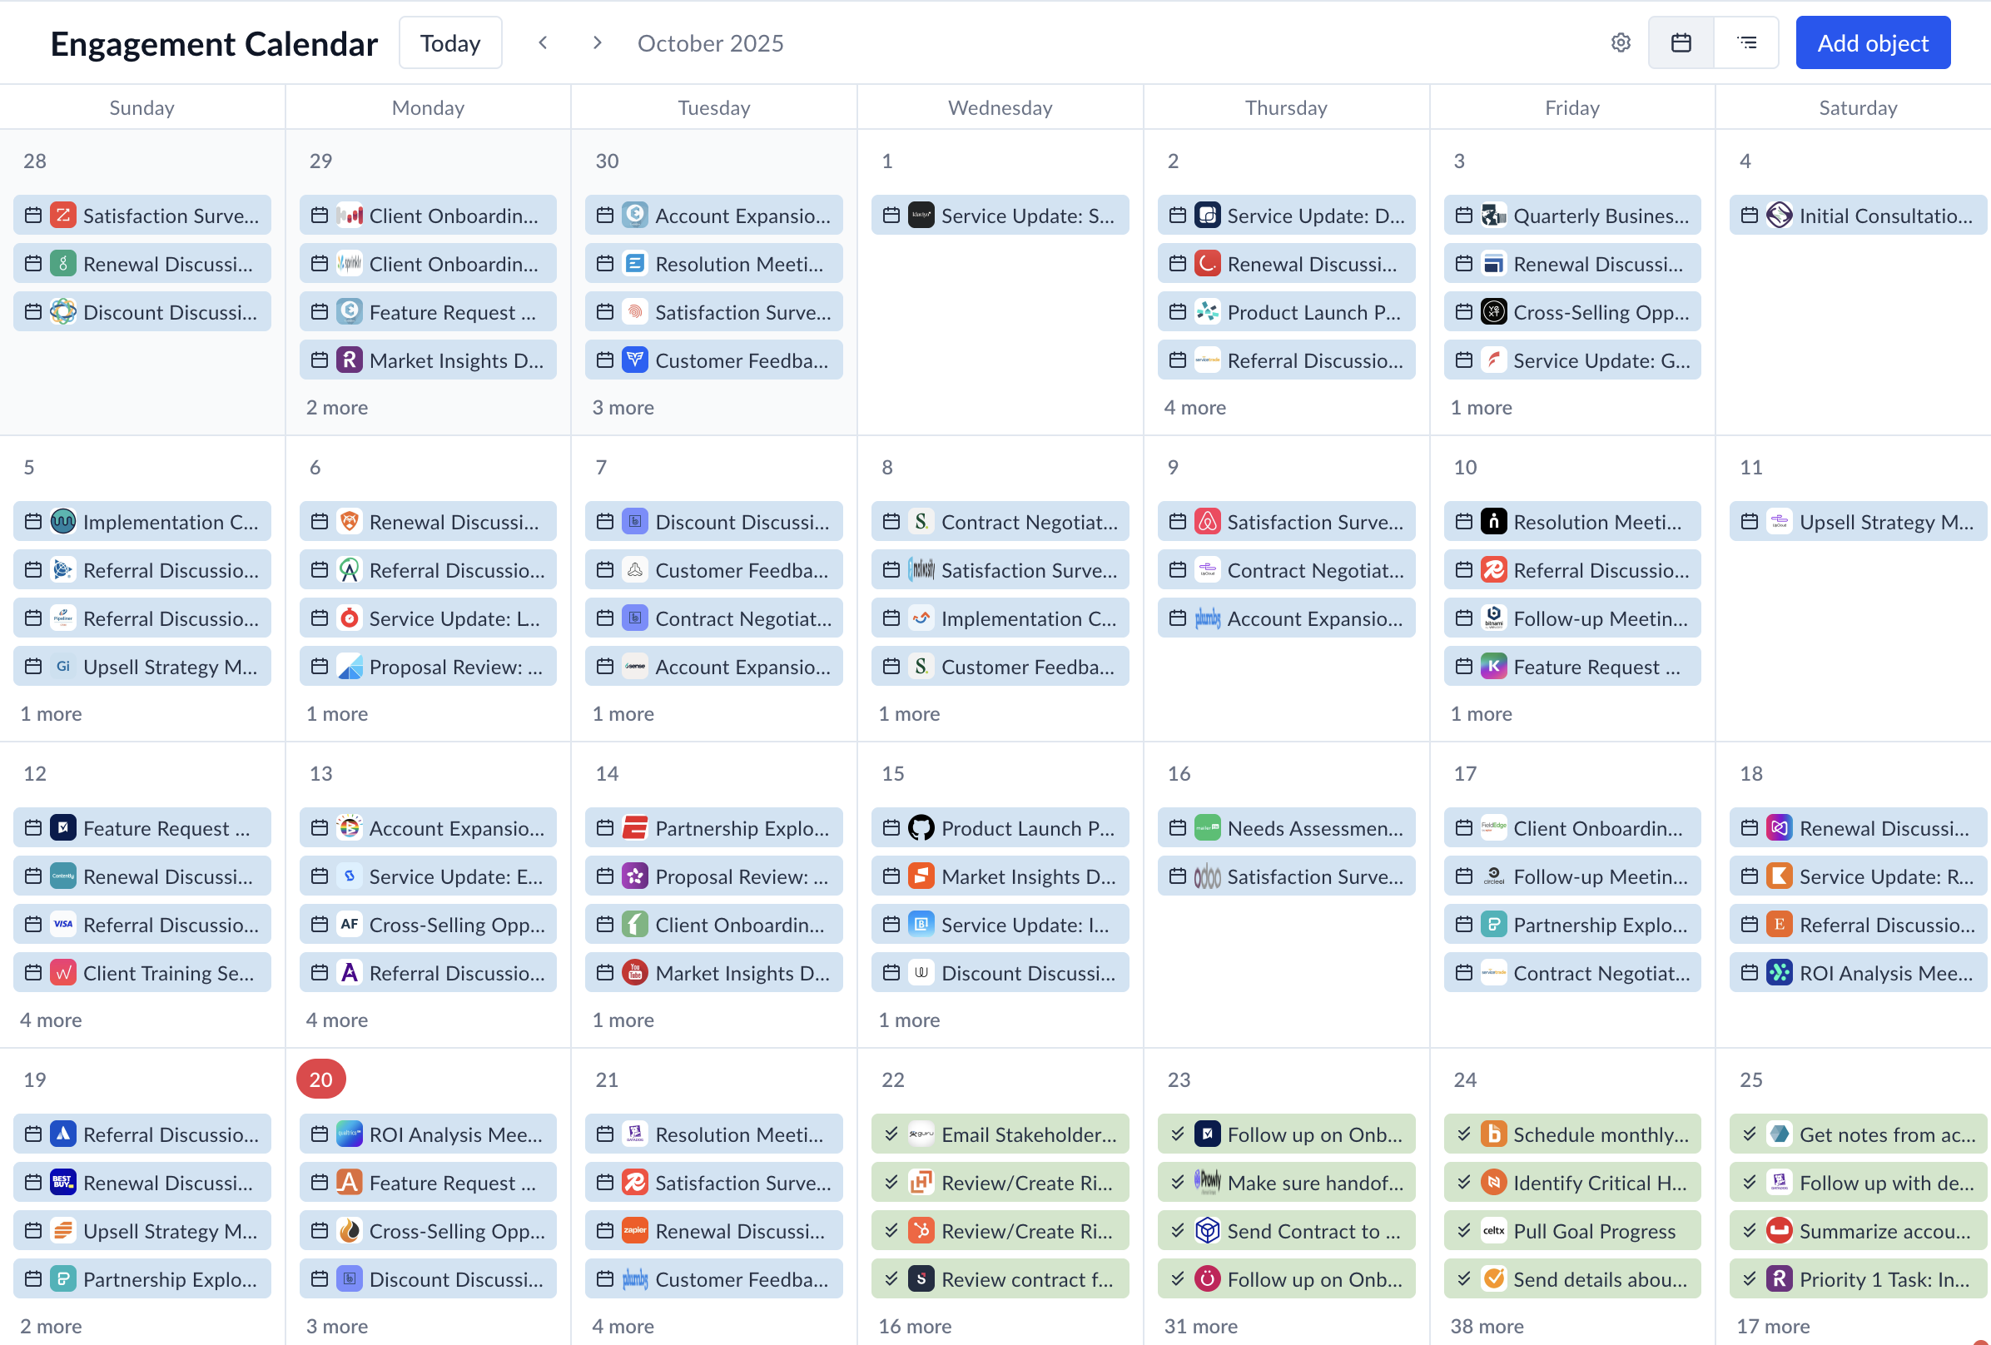Click GitHub icon on Product Launch event
The image size is (1991, 1345).
pos(921,827)
